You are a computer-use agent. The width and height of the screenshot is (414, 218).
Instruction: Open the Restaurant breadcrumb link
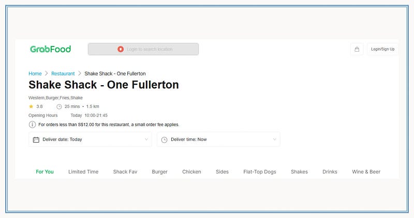pyautogui.click(x=63, y=73)
